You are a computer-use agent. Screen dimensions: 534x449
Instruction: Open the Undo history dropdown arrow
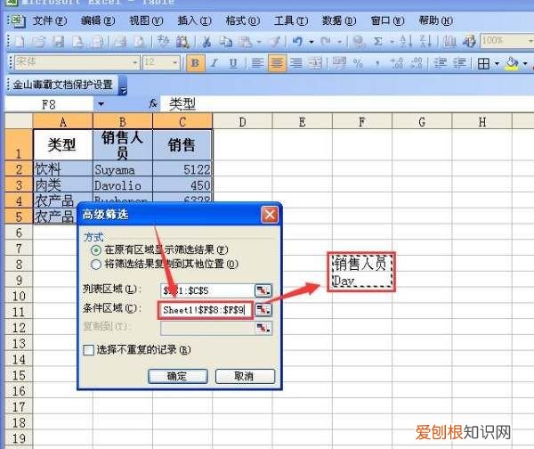click(x=311, y=42)
